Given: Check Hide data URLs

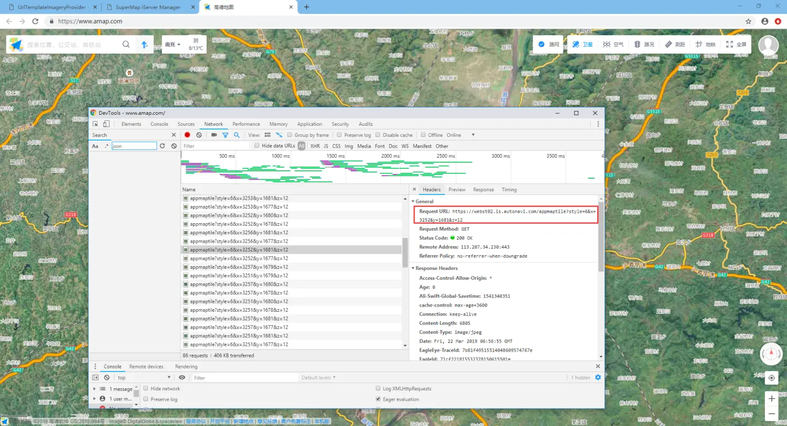Looking at the screenshot, I should tap(257, 146).
